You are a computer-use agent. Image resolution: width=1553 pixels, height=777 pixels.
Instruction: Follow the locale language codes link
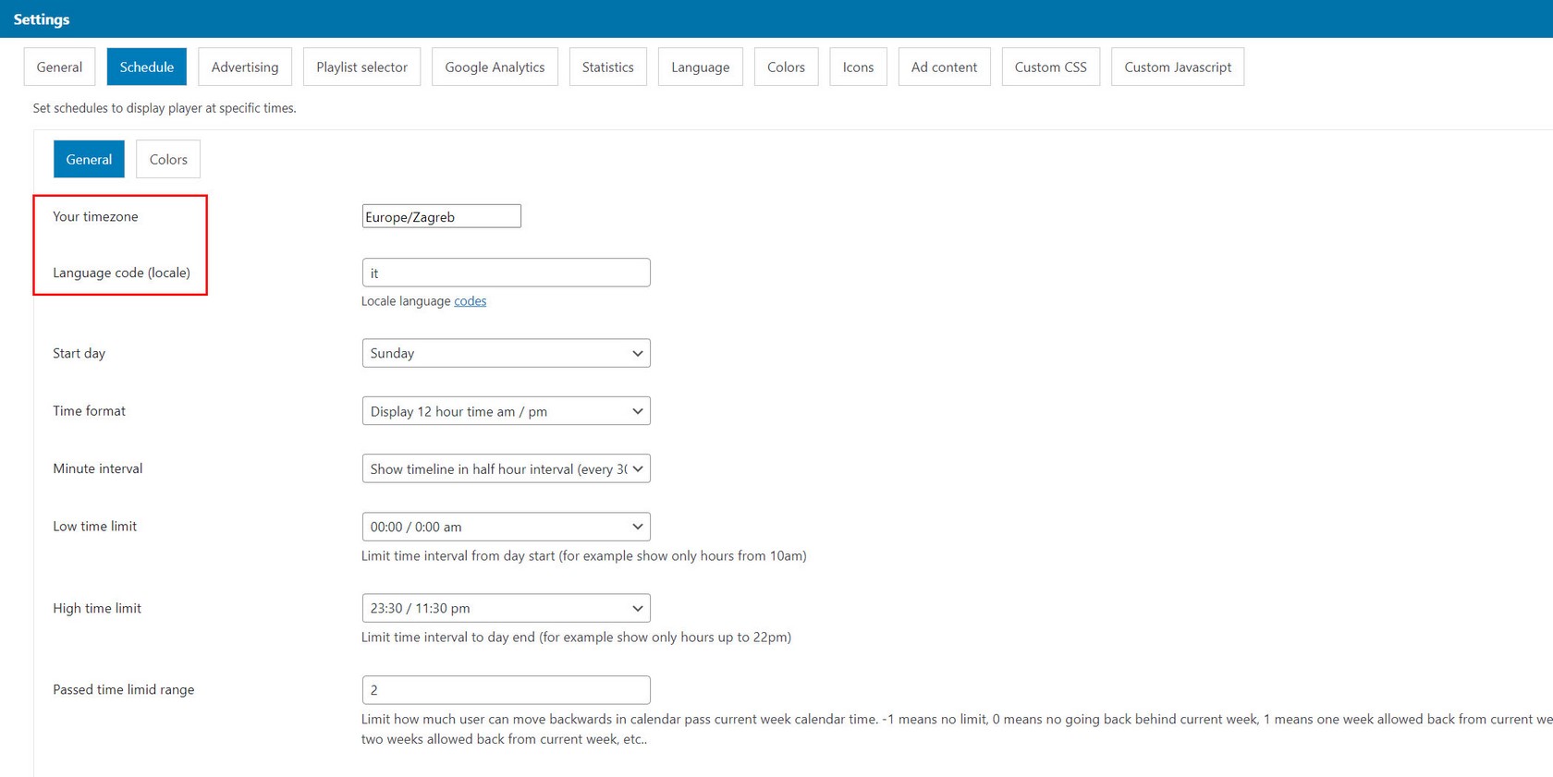(470, 301)
